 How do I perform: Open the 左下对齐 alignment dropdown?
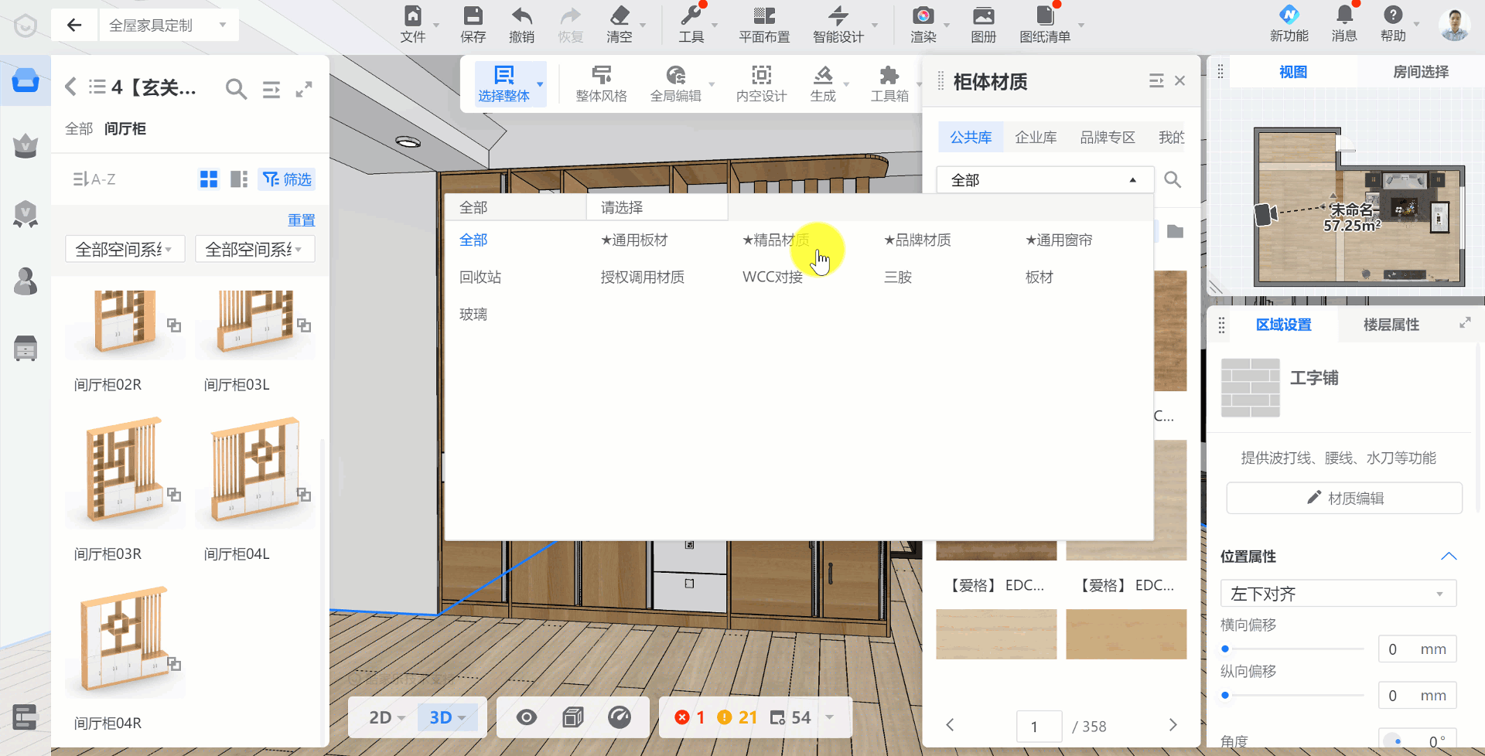click(x=1338, y=594)
